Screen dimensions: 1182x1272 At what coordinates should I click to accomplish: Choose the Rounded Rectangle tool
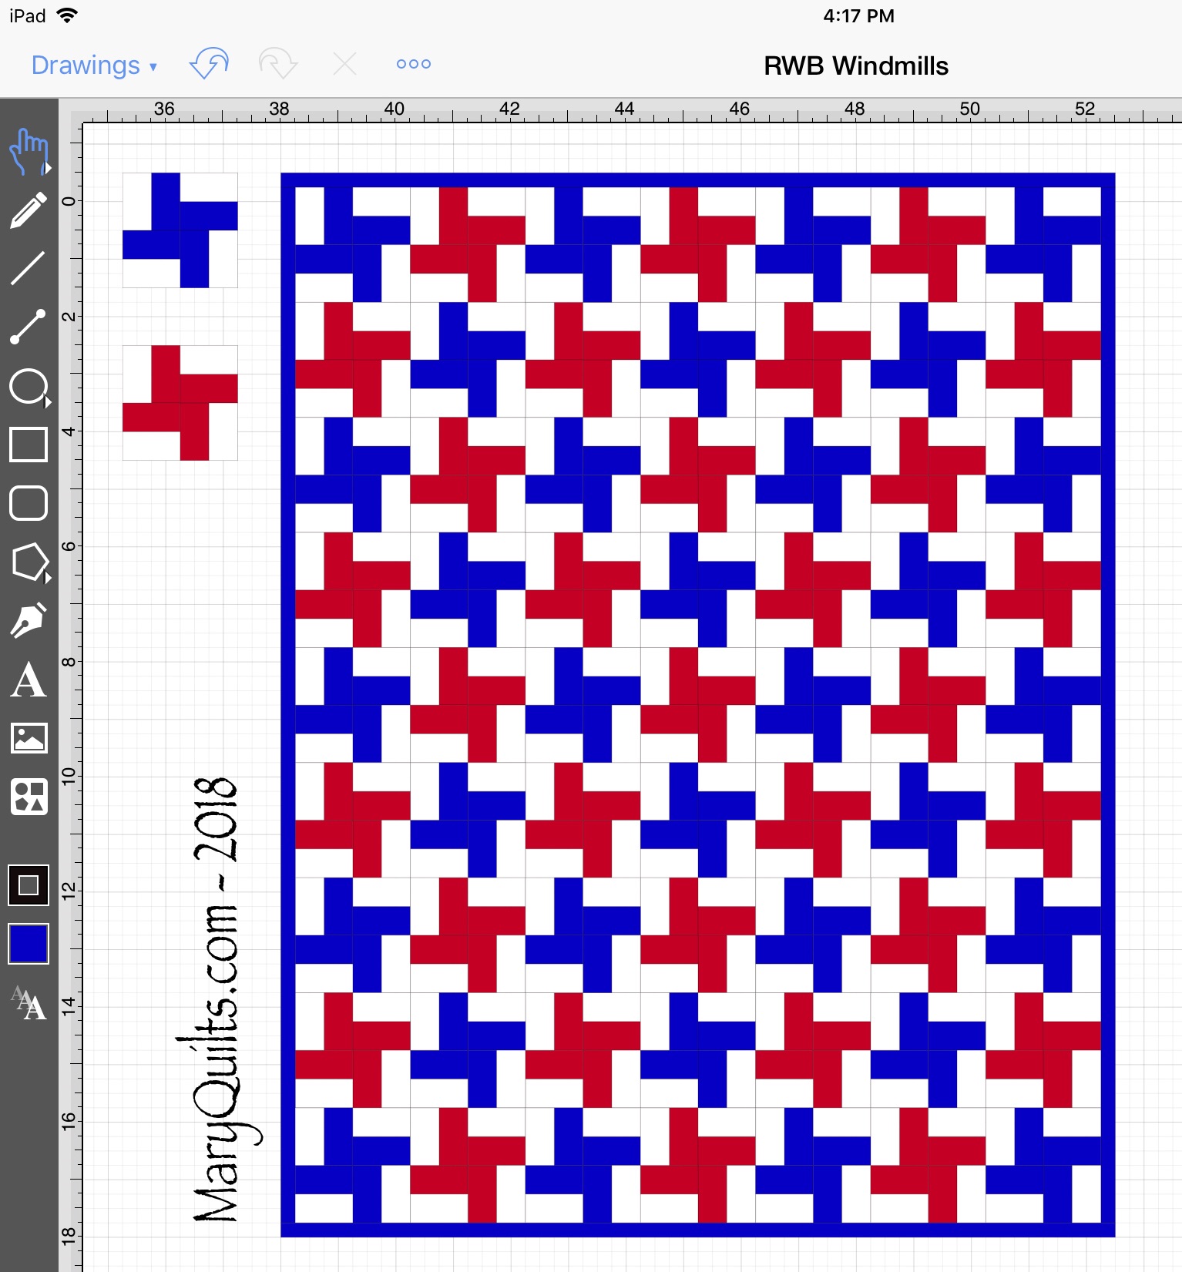tap(29, 503)
